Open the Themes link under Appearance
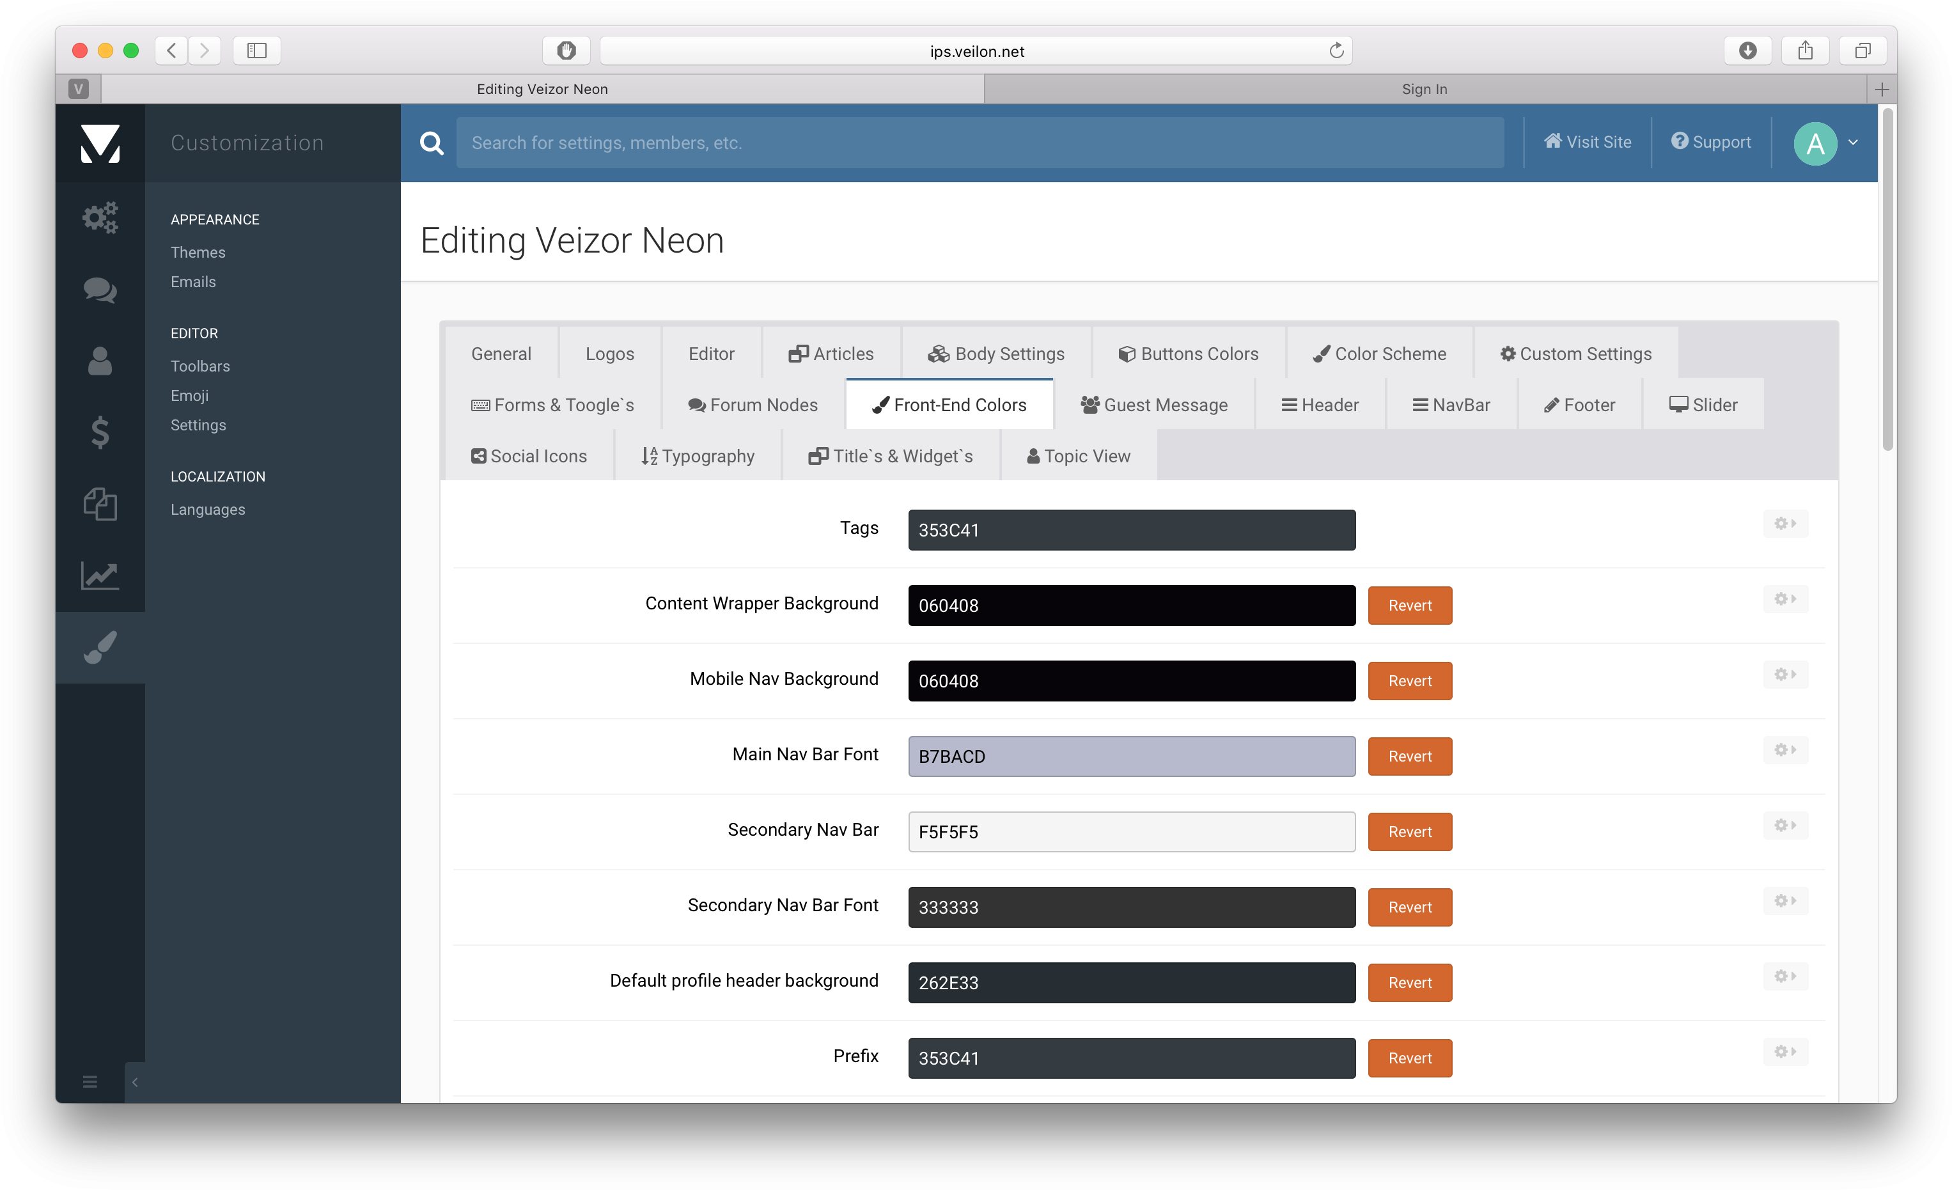 (x=198, y=252)
